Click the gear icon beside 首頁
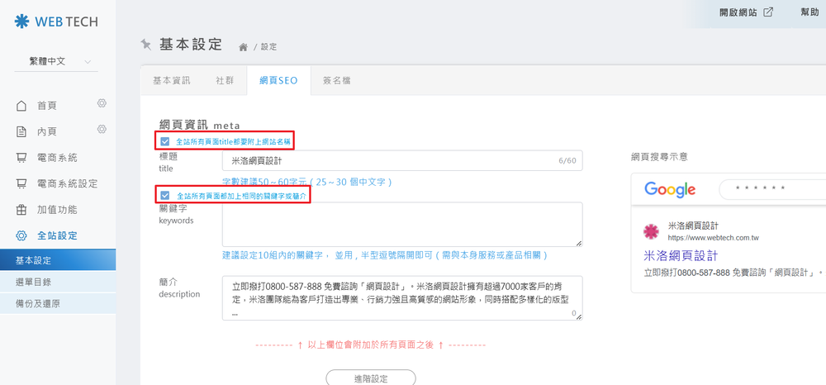826x385 pixels. coord(102,104)
